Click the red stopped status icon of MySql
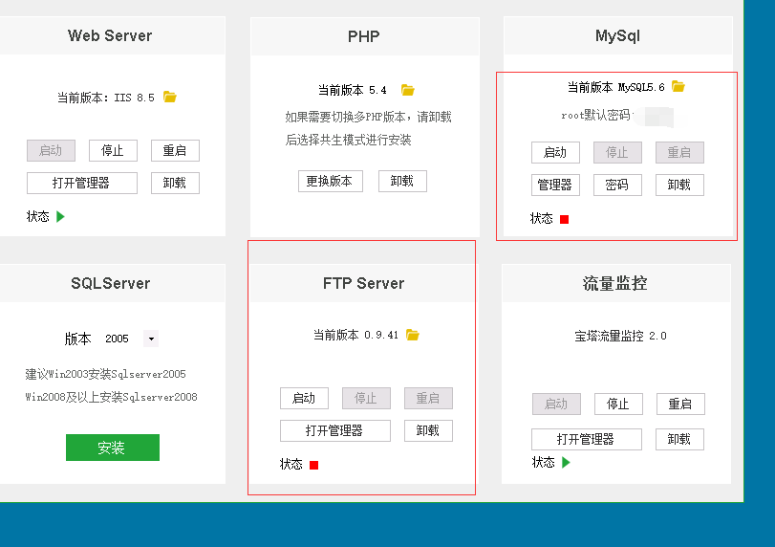This screenshot has height=547, width=775. pyautogui.click(x=564, y=219)
